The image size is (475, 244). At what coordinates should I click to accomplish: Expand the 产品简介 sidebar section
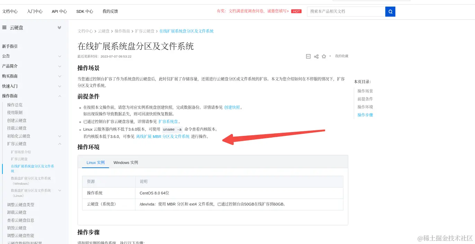pyautogui.click(x=60, y=66)
